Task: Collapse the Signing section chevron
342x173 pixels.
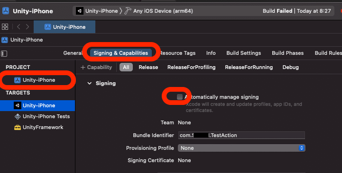Action: (x=90, y=83)
